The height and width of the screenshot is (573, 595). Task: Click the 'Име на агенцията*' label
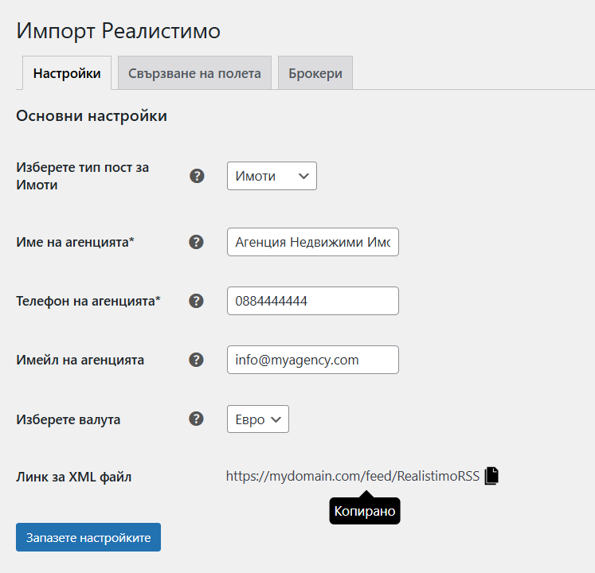click(75, 242)
